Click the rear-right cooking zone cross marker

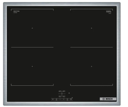point(91,28)
